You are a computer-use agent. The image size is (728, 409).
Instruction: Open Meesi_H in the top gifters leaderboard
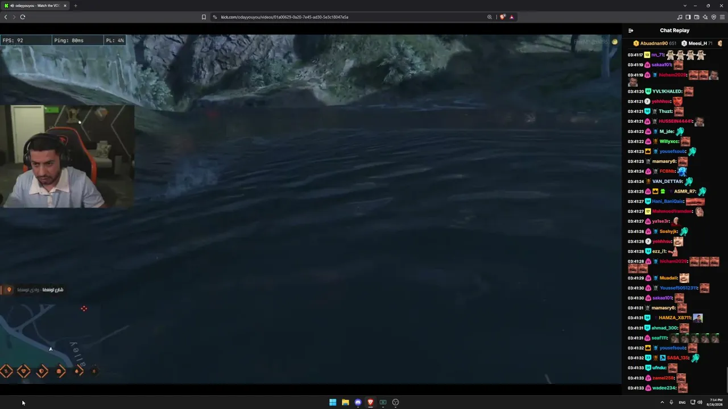tap(697, 44)
